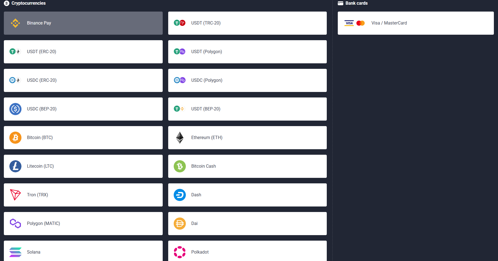Choose USDC (Polygon) payment option
The height and width of the screenshot is (261, 498).
(247, 80)
